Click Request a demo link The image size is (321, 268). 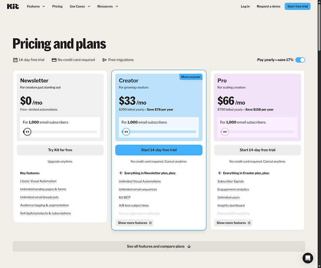pos(268,6)
